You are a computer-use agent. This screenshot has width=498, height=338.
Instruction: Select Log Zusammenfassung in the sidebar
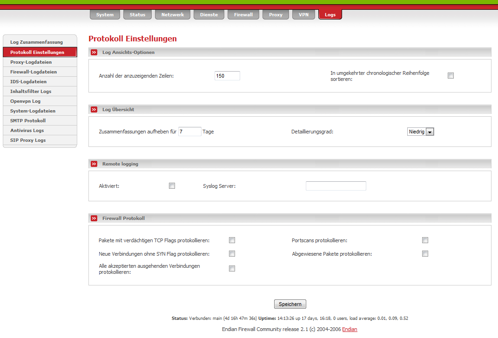(x=36, y=42)
